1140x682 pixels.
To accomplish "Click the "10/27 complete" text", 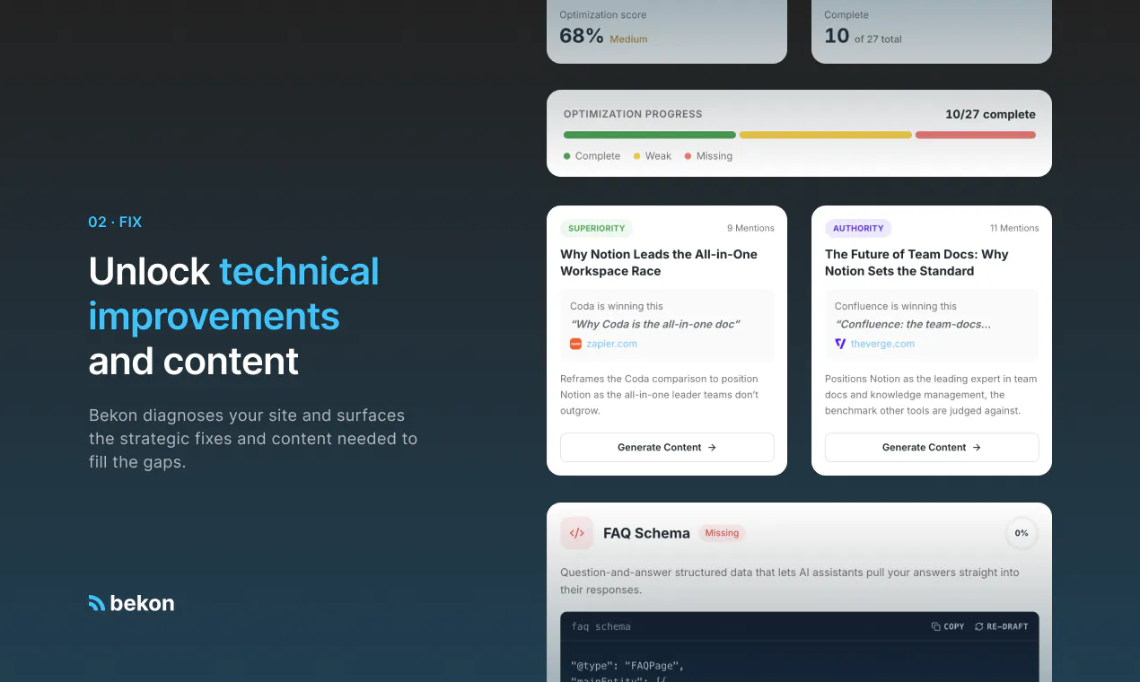I will tap(990, 114).
